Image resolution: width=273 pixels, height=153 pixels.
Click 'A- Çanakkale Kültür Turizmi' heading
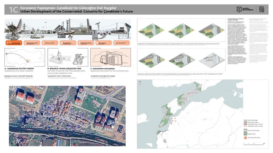tap(21, 69)
